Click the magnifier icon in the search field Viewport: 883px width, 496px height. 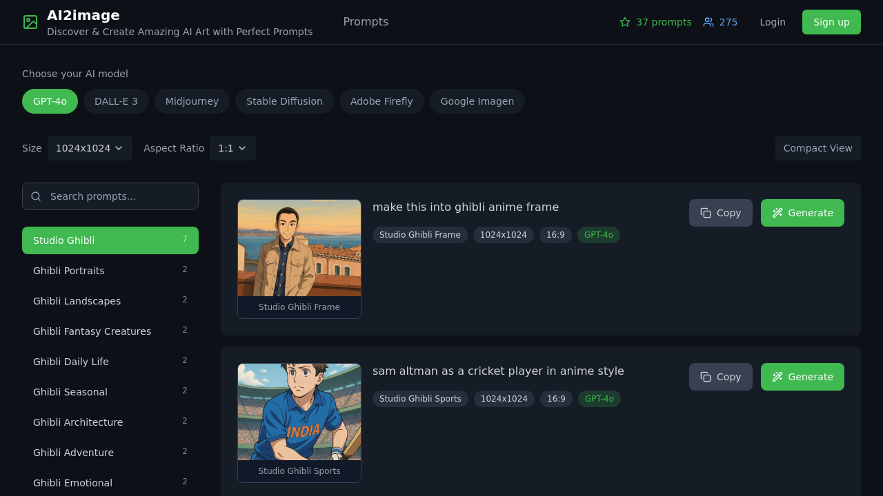coord(36,196)
